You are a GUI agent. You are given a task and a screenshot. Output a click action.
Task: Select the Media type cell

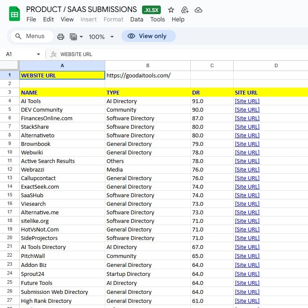click(x=148, y=170)
